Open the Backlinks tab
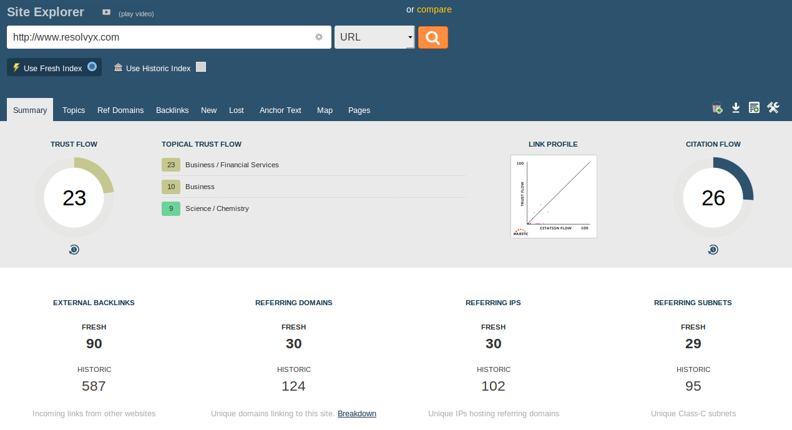This screenshot has height=430, width=792. click(172, 110)
